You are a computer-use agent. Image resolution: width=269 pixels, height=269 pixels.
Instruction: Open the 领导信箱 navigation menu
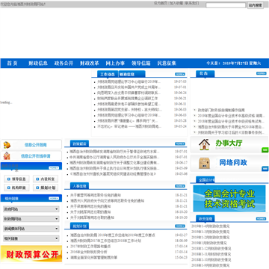pyautogui.click(x=141, y=64)
